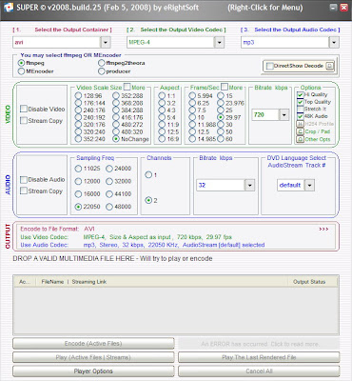
Task: Select 128:96 video scale size
Action: 78,95
